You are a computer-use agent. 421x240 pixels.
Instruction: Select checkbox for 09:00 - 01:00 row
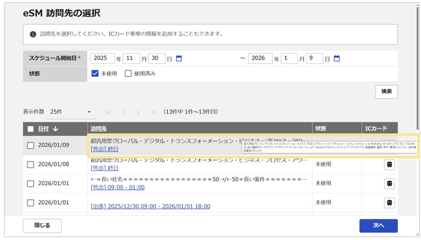[30, 183]
